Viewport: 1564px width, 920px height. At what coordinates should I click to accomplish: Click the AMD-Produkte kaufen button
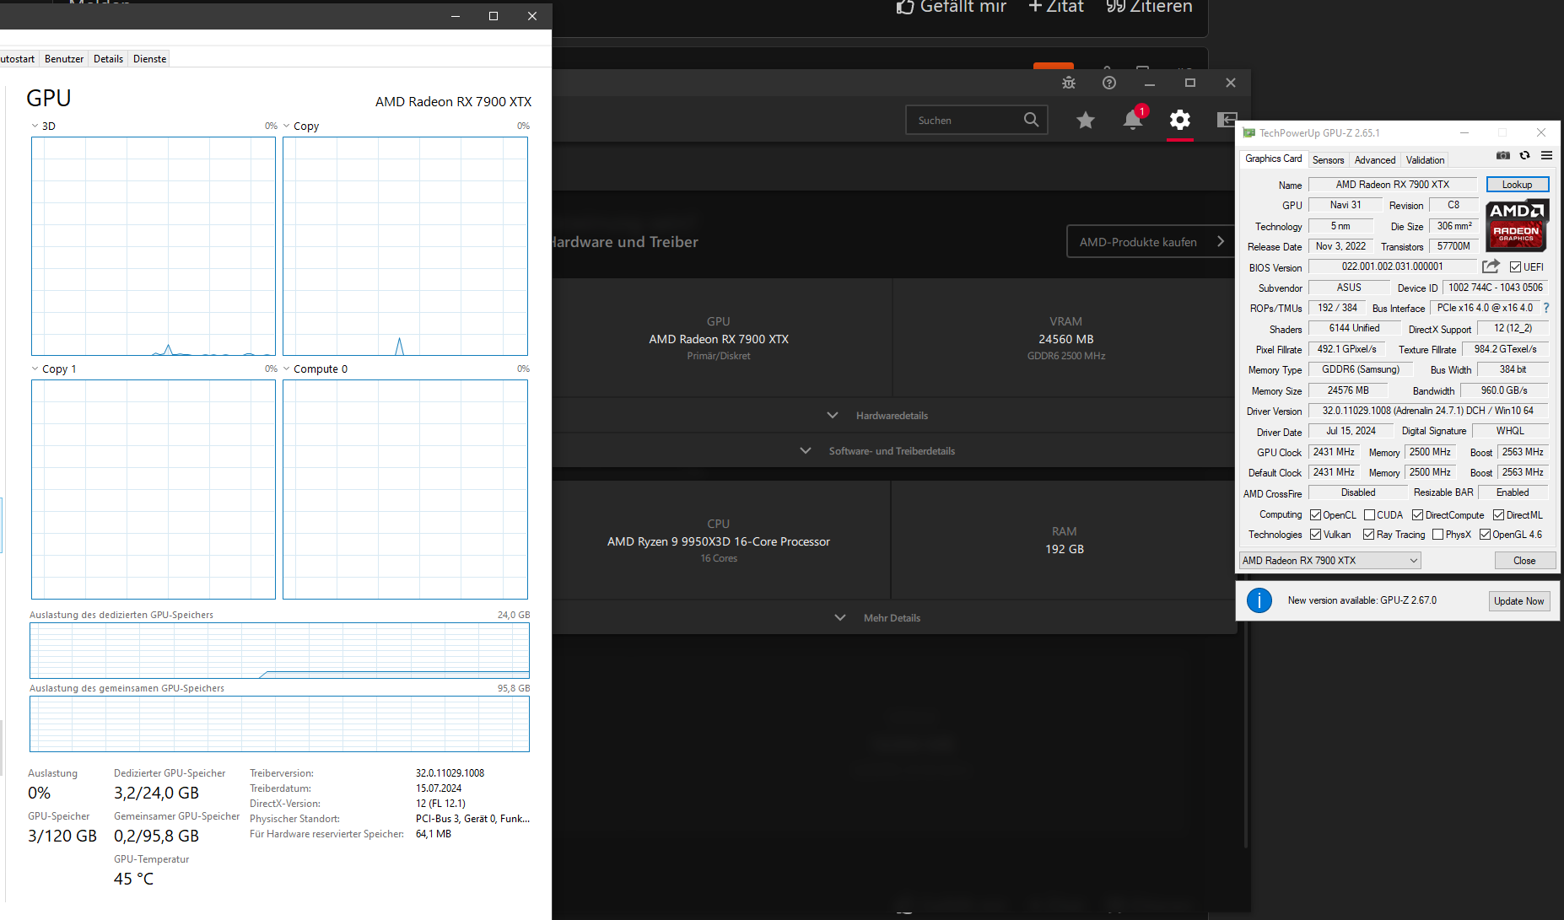click(x=1152, y=242)
